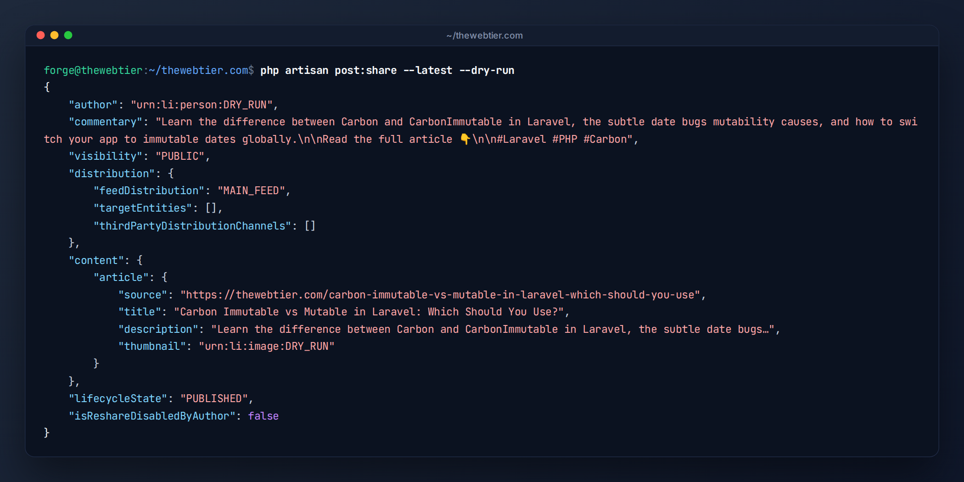Click the "MAIN_FEED" value
The image size is (964, 482).
click(x=251, y=191)
